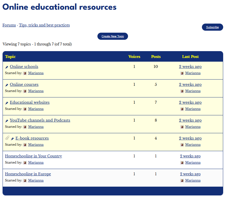This screenshot has width=226, height=198.
Task: Click Marianna's avatar under E-book resources Started by
Action: pyautogui.click(x=25, y=145)
